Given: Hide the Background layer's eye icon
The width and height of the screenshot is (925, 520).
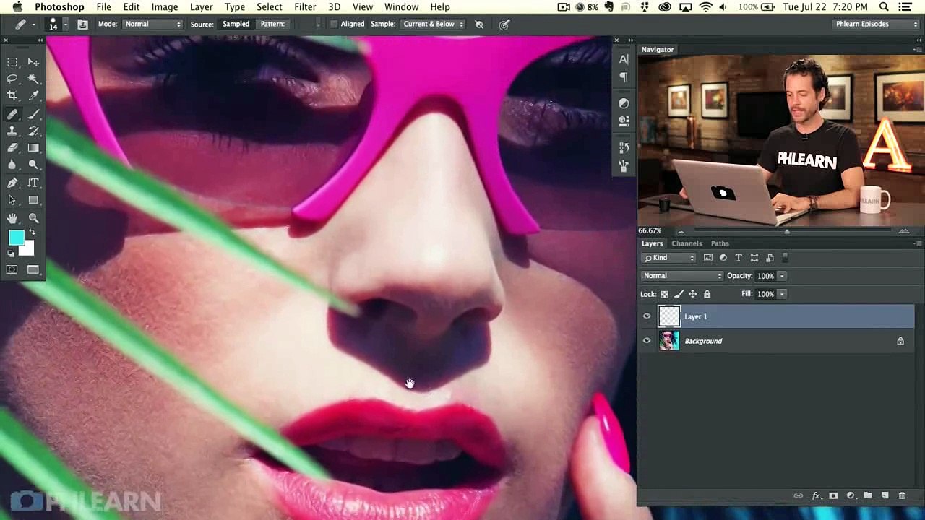Looking at the screenshot, I should pos(647,341).
